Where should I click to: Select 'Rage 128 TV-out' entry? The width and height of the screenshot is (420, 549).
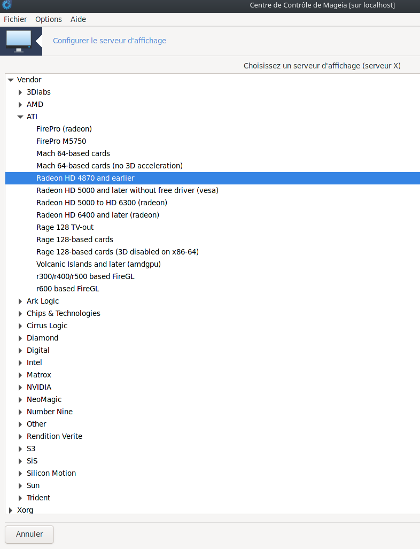click(65, 227)
